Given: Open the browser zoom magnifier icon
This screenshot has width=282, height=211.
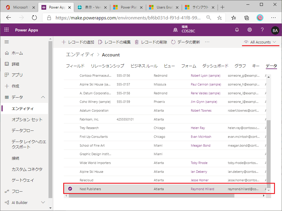Looking at the screenshot, I should point(208,18).
